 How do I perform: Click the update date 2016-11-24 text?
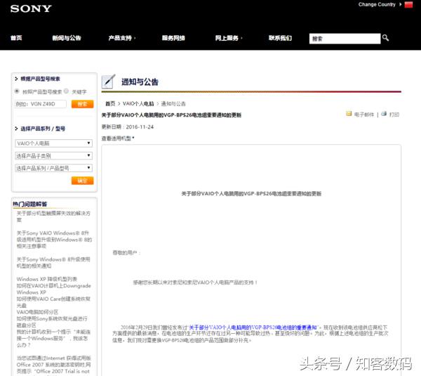(140, 127)
